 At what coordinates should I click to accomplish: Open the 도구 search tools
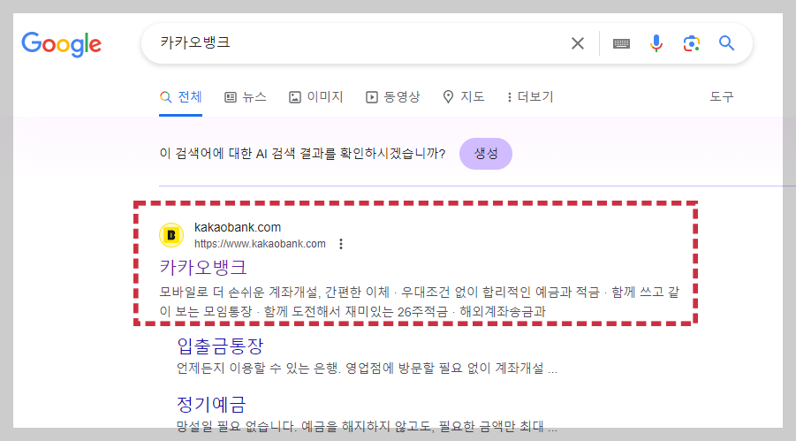click(x=722, y=96)
